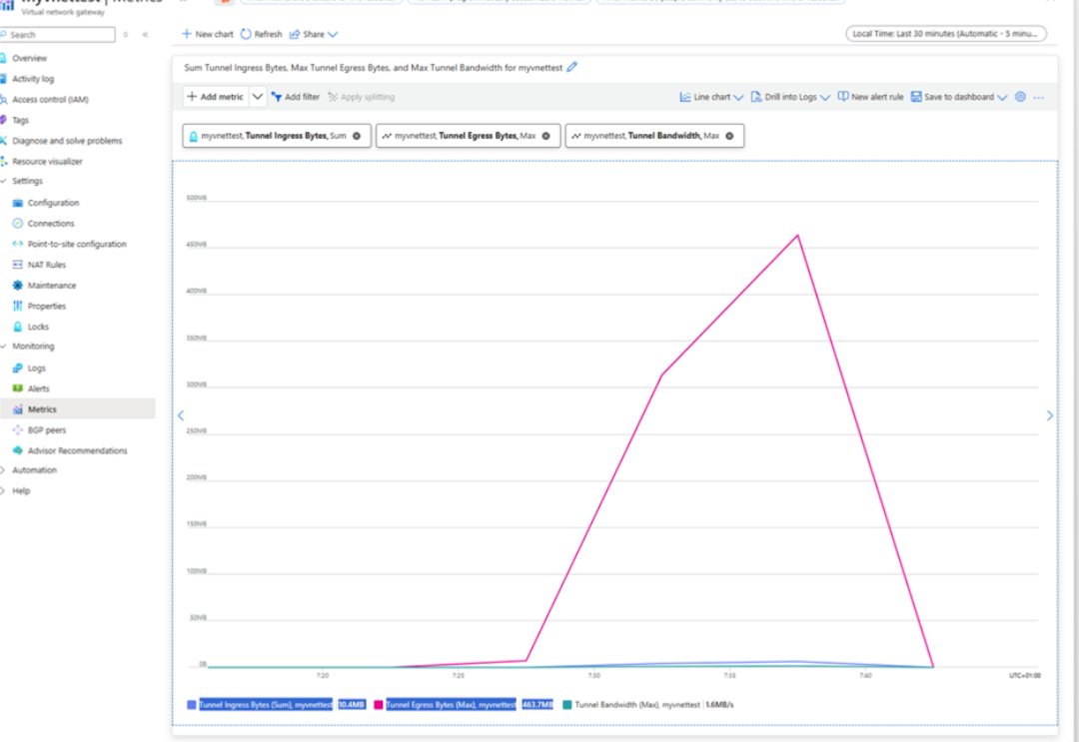Click the Point-to-site configuration icon
Image resolution: width=1079 pixels, height=742 pixels.
(18, 244)
